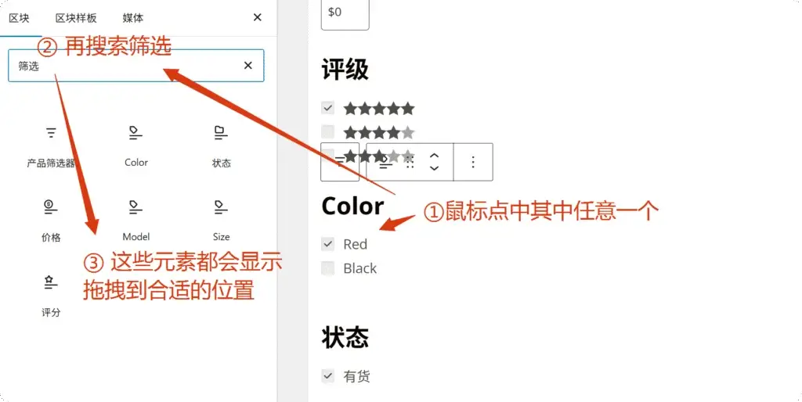The width and height of the screenshot is (802, 402).
Task: Select the 价格 filter block icon
Action: pyautogui.click(x=51, y=207)
